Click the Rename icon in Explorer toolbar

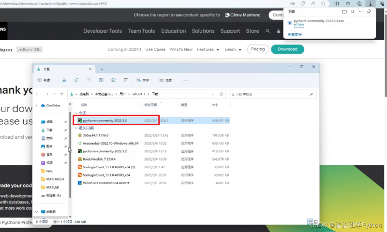tap(101, 80)
